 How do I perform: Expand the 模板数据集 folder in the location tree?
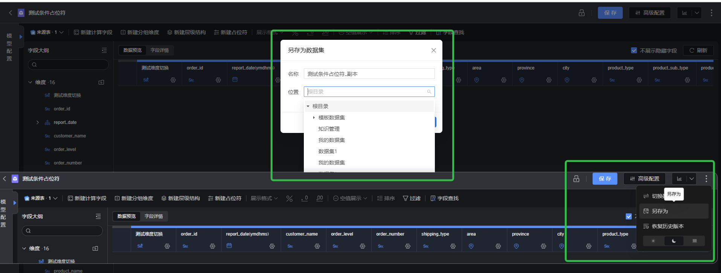pos(314,118)
